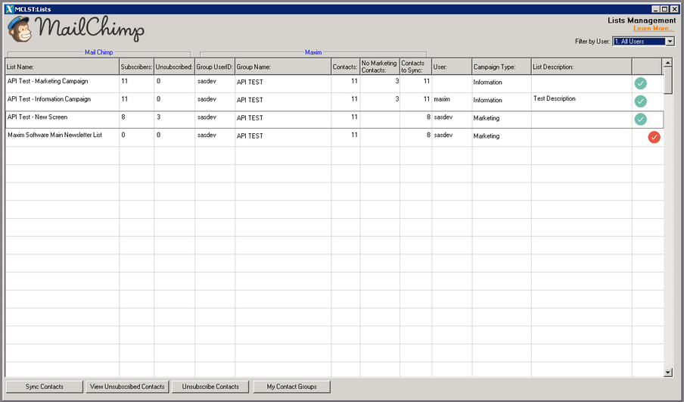
Task: Click red check icon for Maxim Software Main Newsletter List
Action: click(654, 137)
